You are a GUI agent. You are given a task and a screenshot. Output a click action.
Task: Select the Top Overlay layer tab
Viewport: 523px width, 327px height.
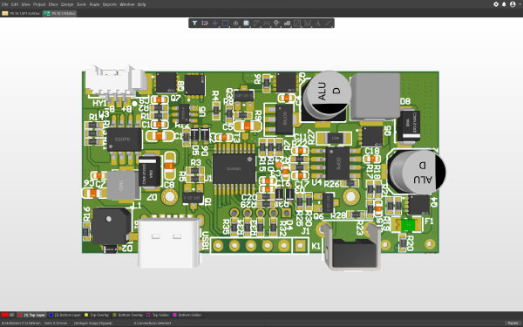[x=97, y=315]
